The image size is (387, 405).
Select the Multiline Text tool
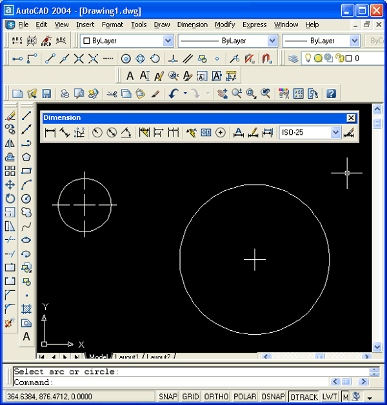[x=26, y=337]
